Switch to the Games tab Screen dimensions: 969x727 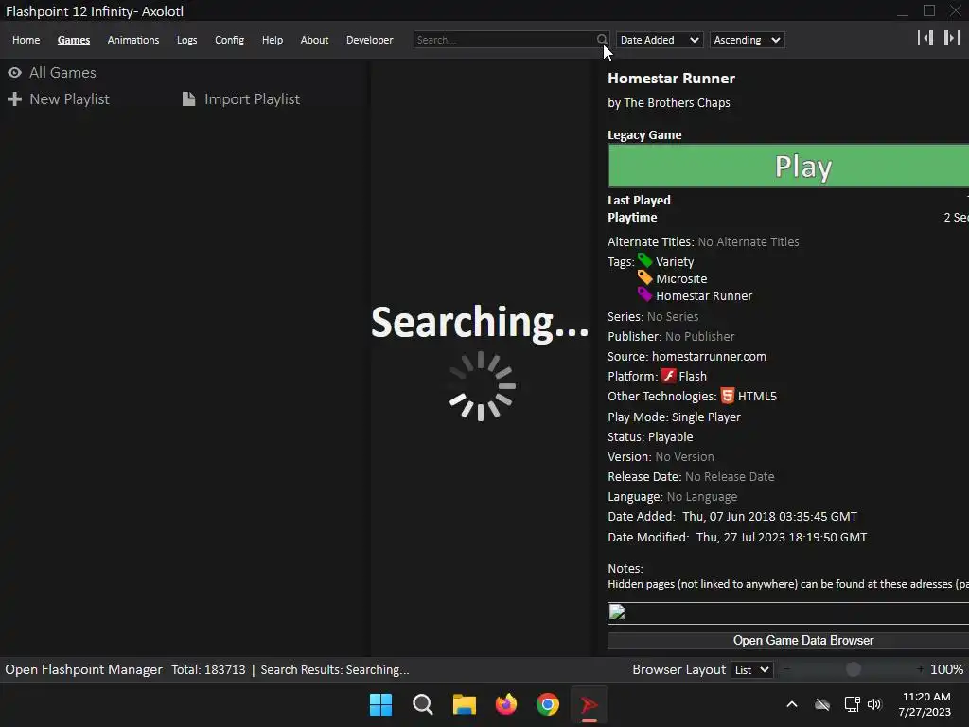pos(74,40)
